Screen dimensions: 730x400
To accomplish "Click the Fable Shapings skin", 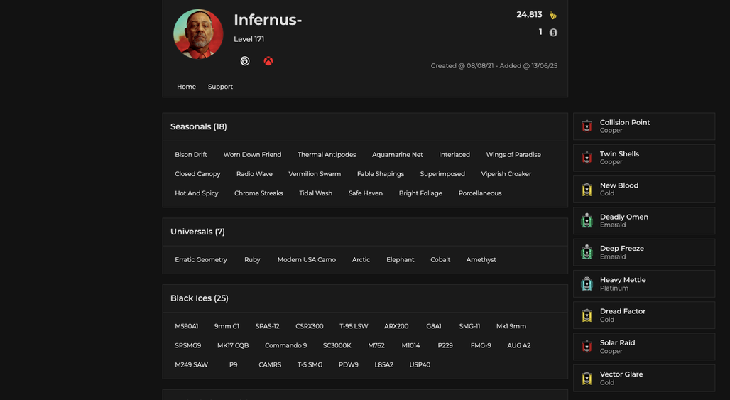I will [x=381, y=174].
